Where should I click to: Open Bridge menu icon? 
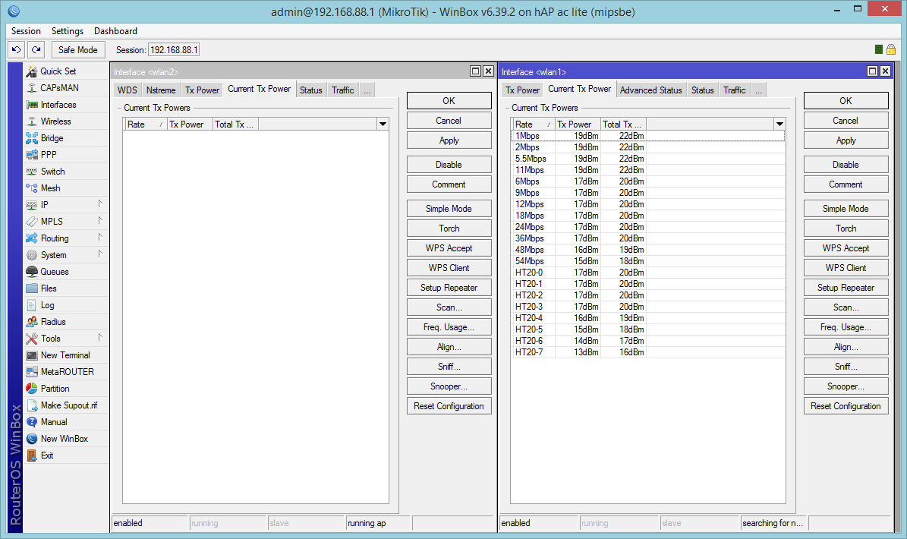[x=32, y=138]
